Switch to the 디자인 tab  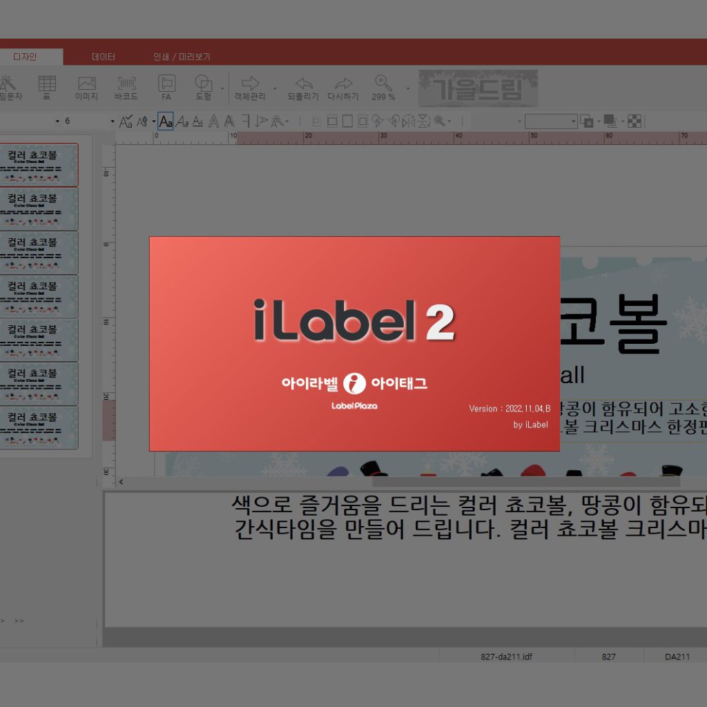(26, 57)
